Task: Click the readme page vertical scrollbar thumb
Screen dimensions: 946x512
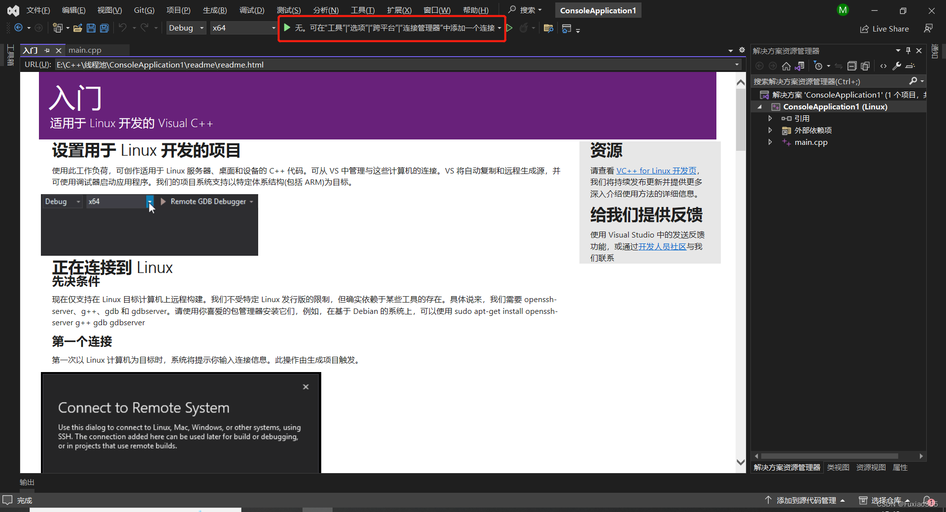Action: coord(741,120)
